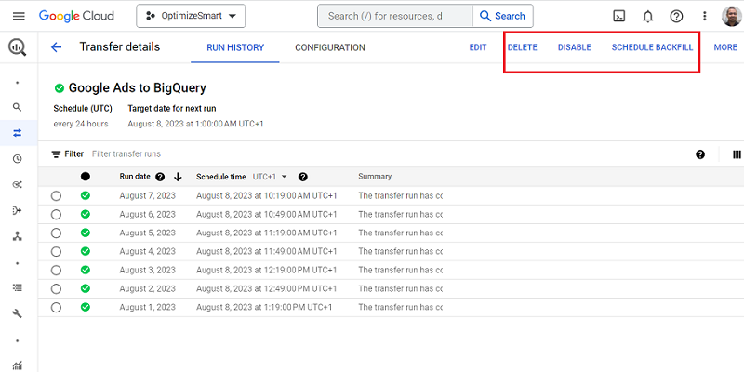Activate Cloud Shell terminal icon
Viewport: 744px width, 372px height.
[618, 16]
